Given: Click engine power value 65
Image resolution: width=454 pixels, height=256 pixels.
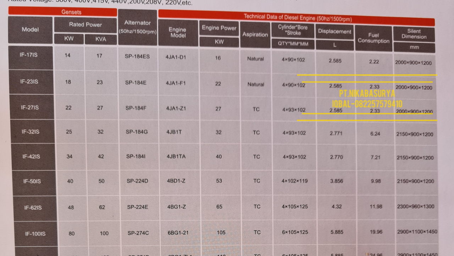Looking at the screenshot, I should (x=219, y=206).
